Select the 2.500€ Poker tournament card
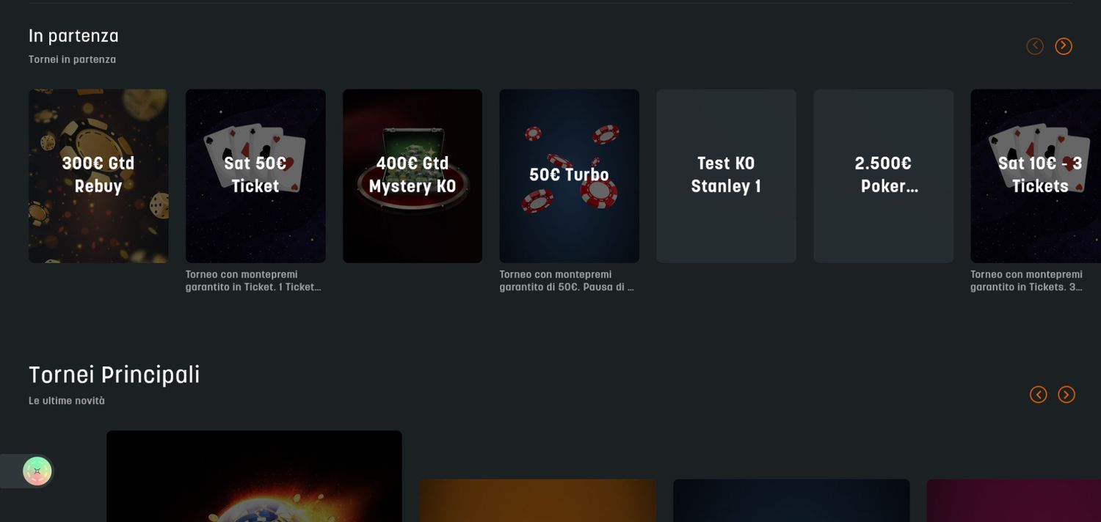This screenshot has height=522, width=1101. [883, 176]
